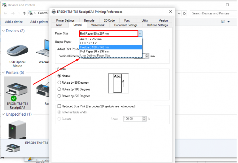238x163 pixels.
Task: Click the Search Devices and Printers box
Action: (213, 13)
